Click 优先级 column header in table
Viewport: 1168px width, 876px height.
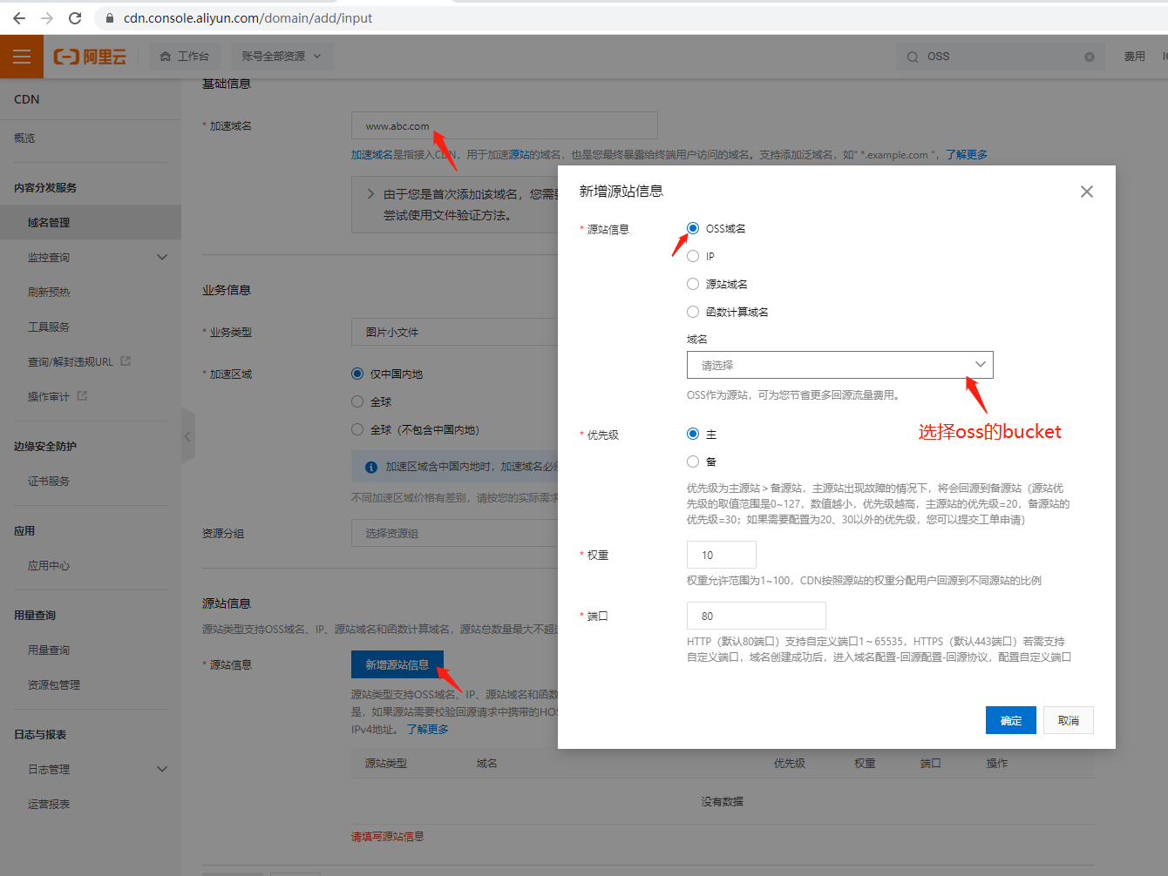click(x=790, y=763)
